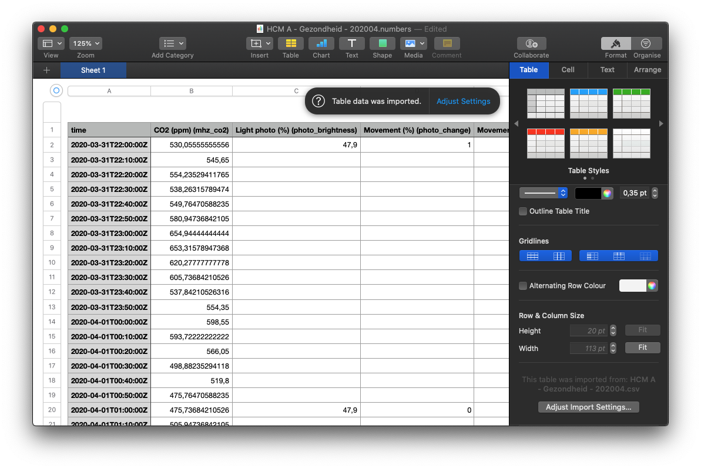This screenshot has height=469, width=701.
Task: Click the Adjust Settings link in the notification
Action: pos(463,101)
